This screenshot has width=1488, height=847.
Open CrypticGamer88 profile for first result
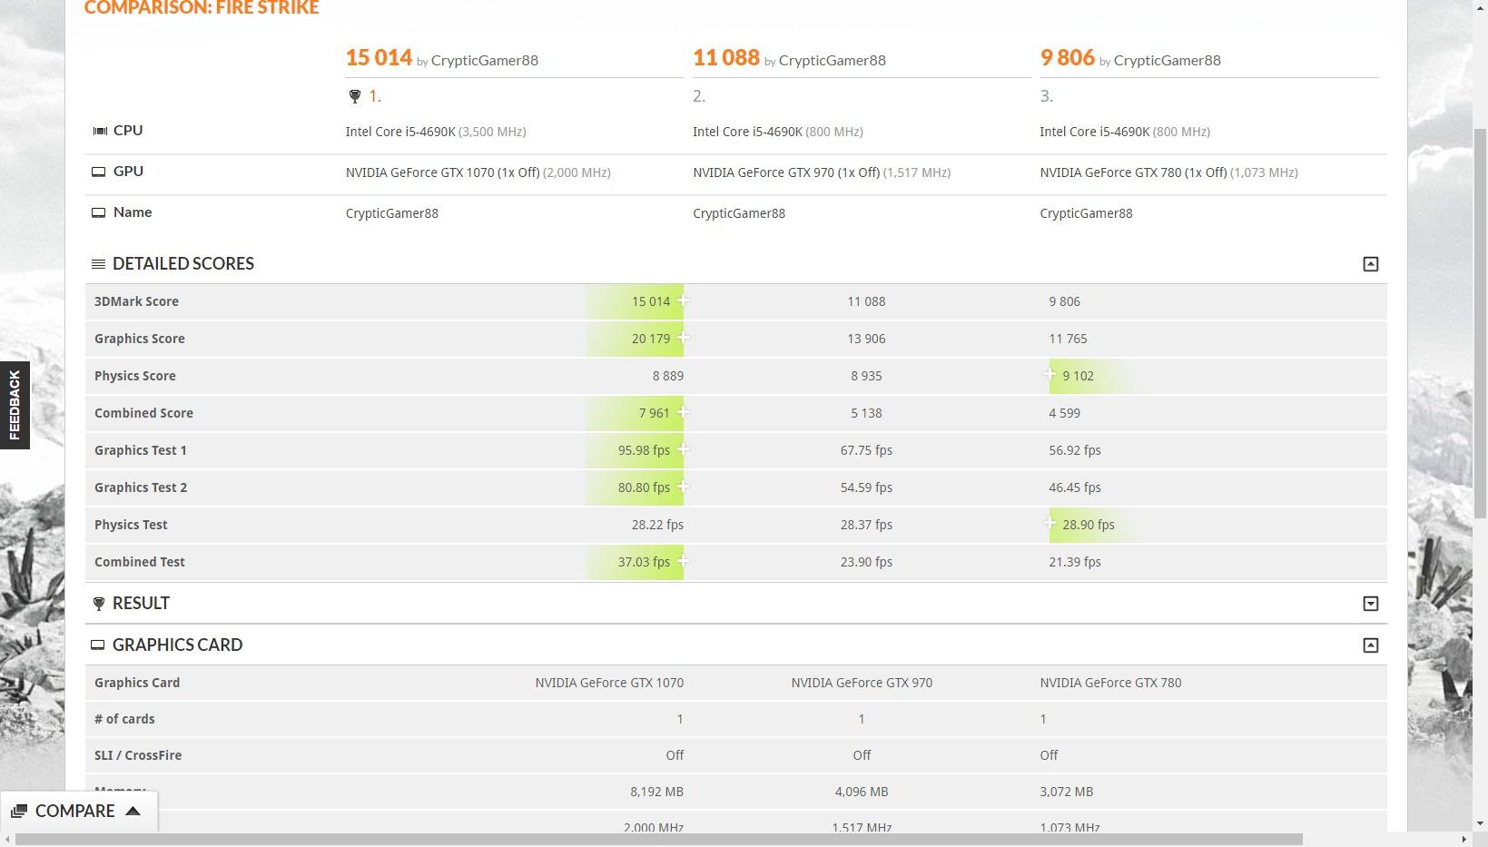(484, 61)
